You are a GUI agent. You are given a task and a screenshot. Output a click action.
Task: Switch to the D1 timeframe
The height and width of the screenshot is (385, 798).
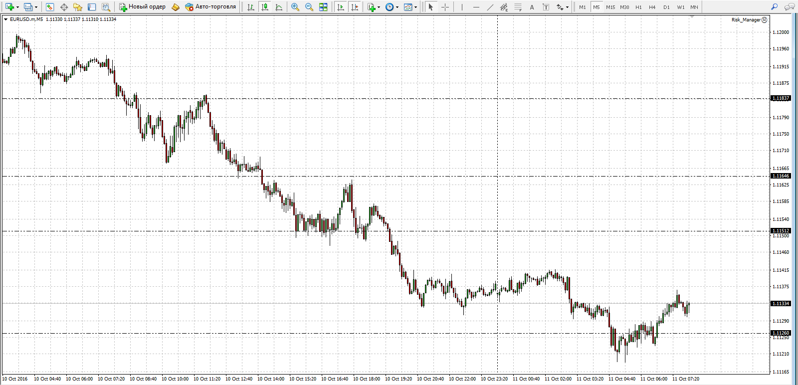click(666, 7)
